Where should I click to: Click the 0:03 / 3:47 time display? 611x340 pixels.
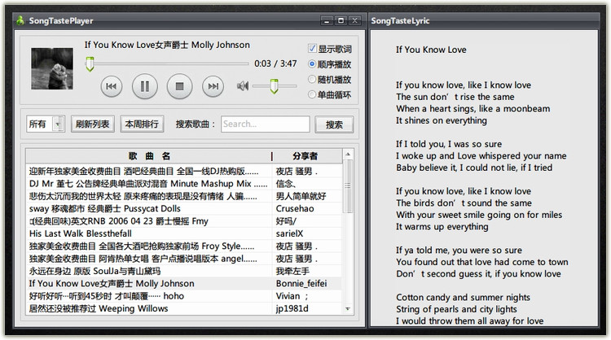[x=275, y=63]
